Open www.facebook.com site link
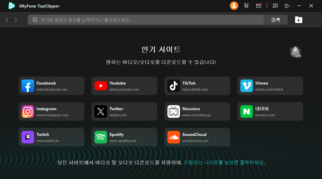 click(52, 90)
